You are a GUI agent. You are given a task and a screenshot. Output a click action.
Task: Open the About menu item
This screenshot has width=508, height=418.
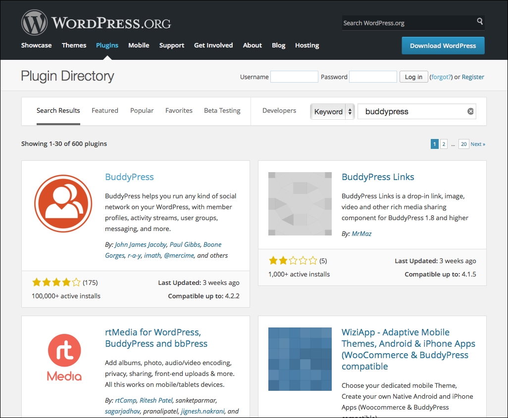pos(253,46)
